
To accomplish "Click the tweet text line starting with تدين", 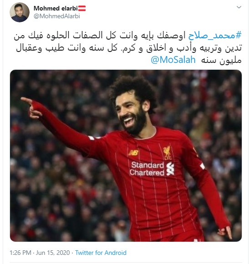I will point(129,48).
